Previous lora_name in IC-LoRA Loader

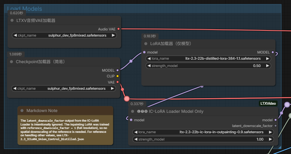coord(136,132)
